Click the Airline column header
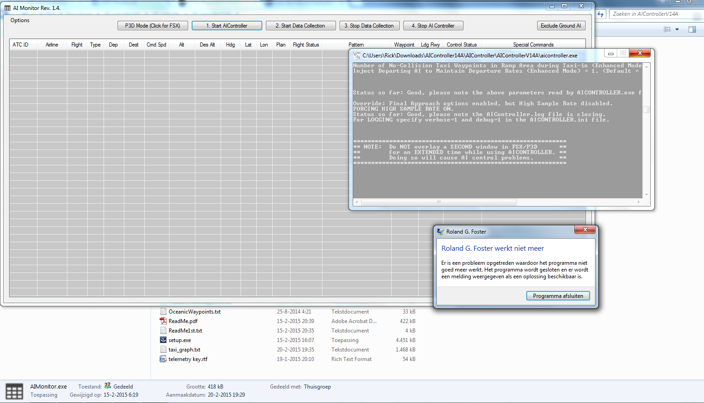 [x=52, y=45]
